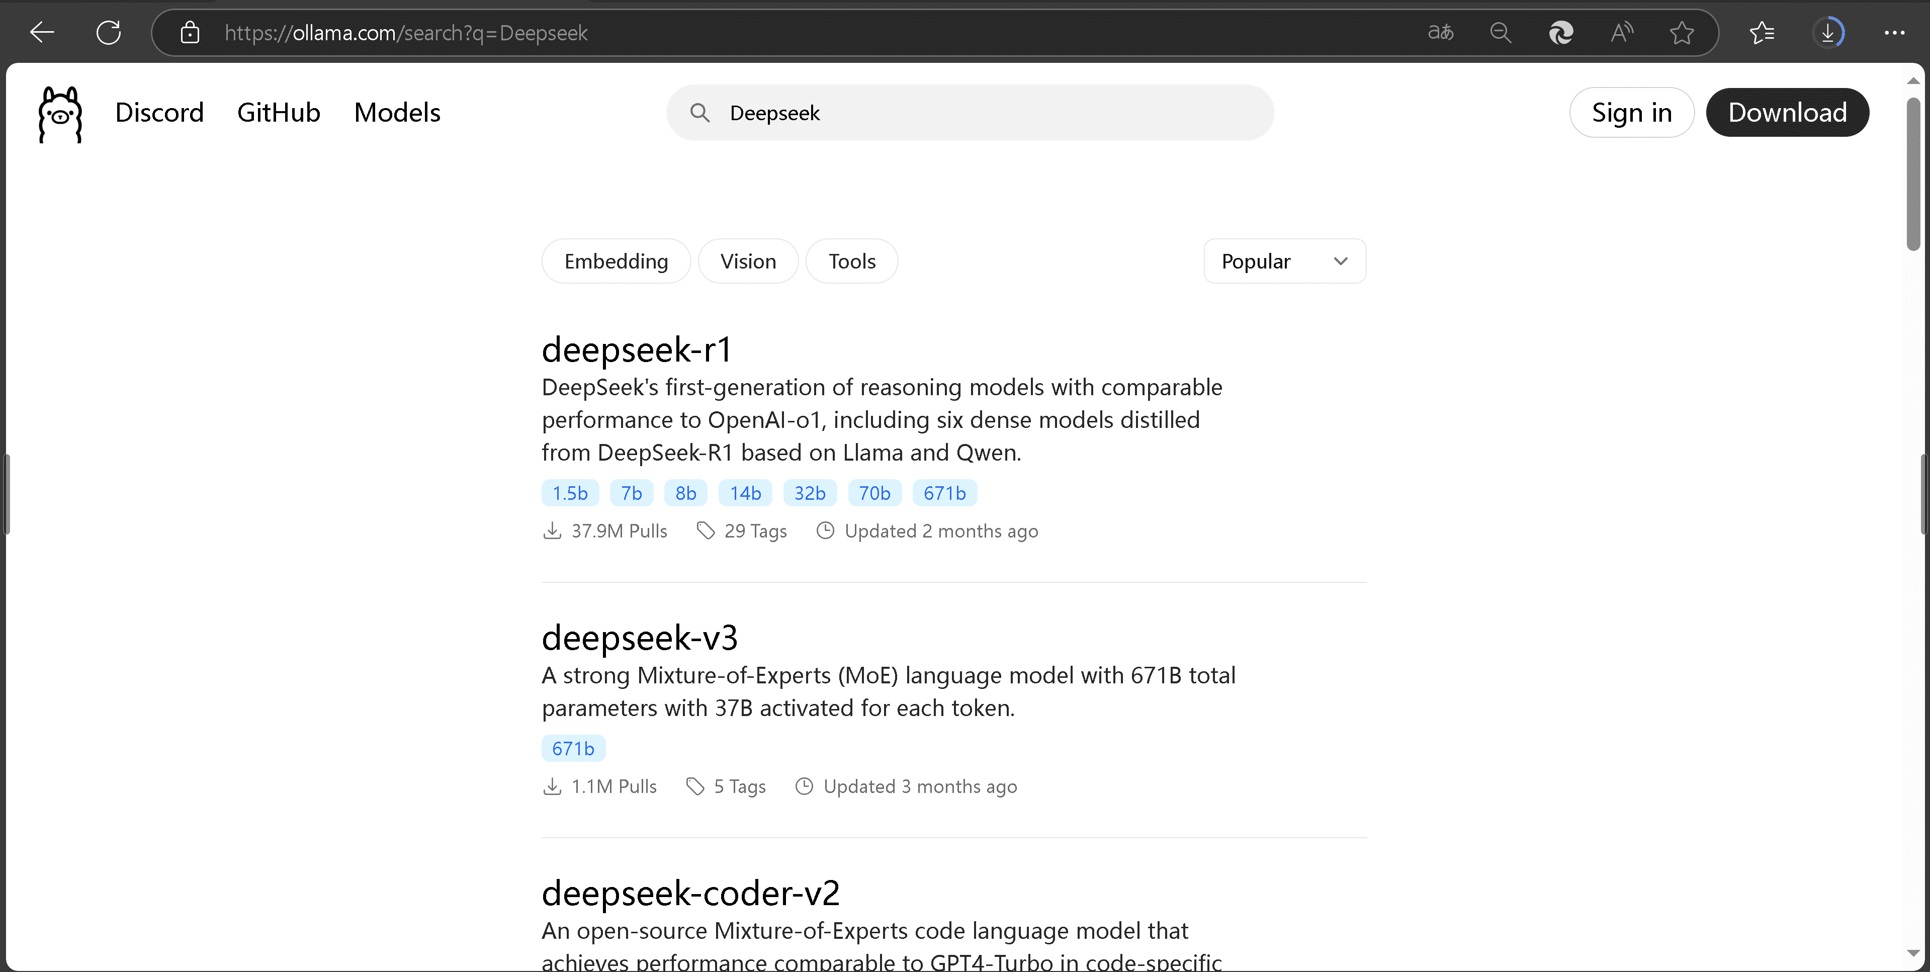Open the Models page
This screenshot has height=972, width=1930.
pos(397,113)
